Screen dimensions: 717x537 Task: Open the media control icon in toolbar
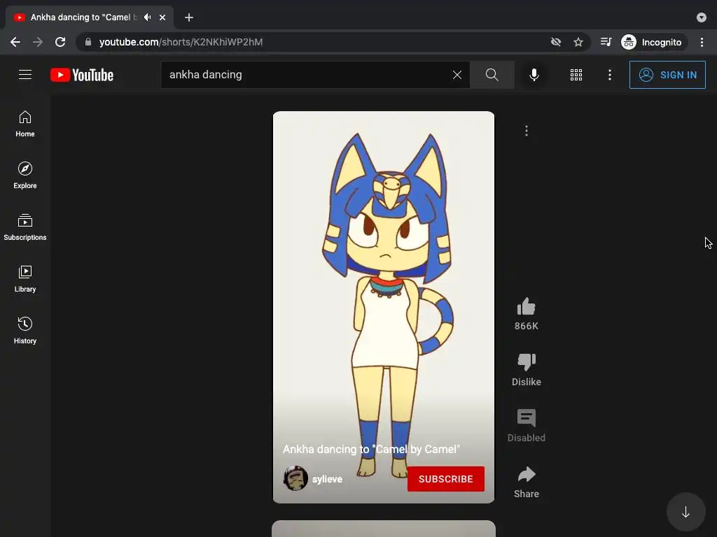tap(606, 42)
